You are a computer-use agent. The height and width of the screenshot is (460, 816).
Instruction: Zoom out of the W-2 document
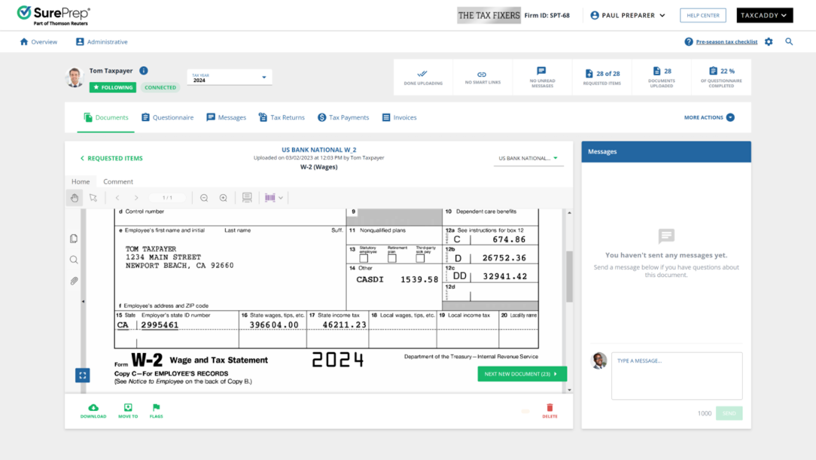coord(204,198)
